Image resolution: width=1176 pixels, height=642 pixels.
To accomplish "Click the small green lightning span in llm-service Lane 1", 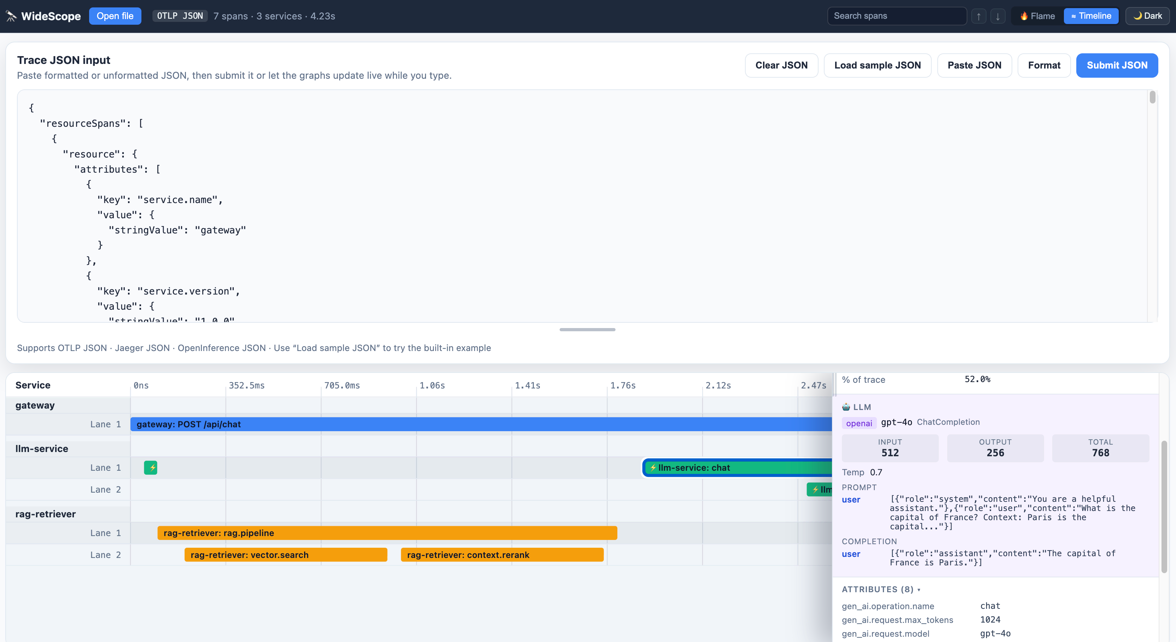I will tap(151, 467).
